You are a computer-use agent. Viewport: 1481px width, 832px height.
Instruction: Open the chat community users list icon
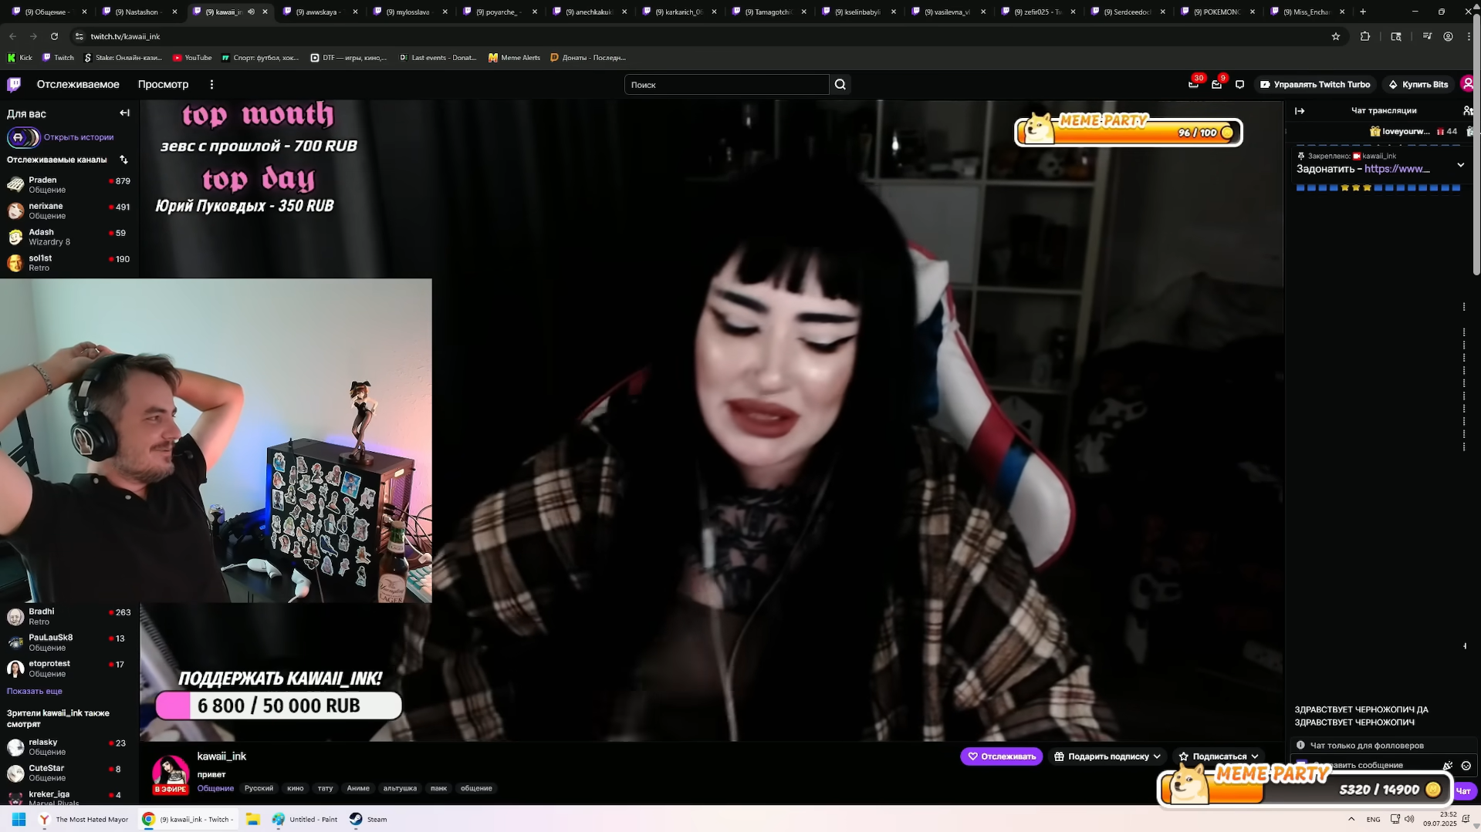1468,111
